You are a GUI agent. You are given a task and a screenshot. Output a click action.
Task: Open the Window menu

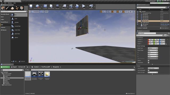10,3
